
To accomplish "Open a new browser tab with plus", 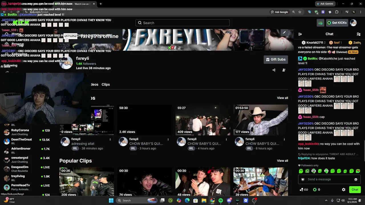I will [101, 4].
